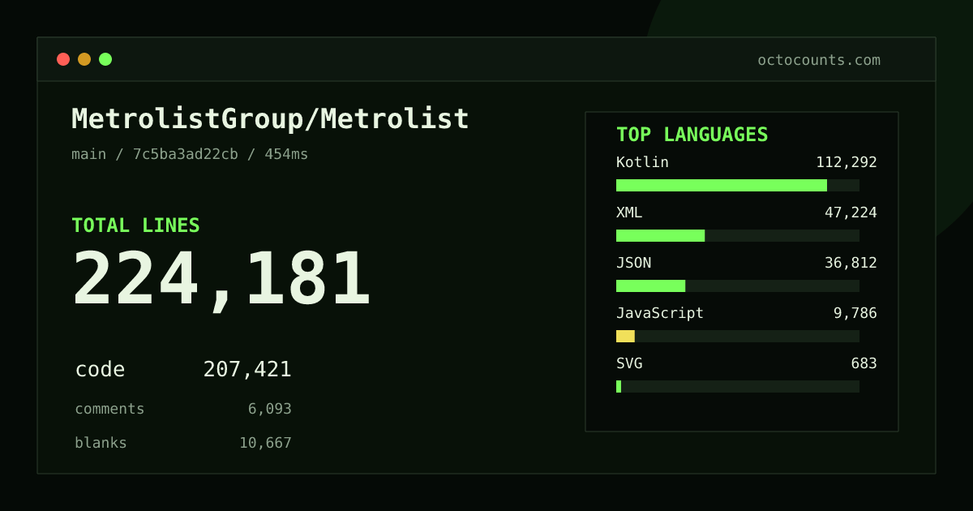
Task: Click the 'blanks' row label
Action: click(x=101, y=443)
